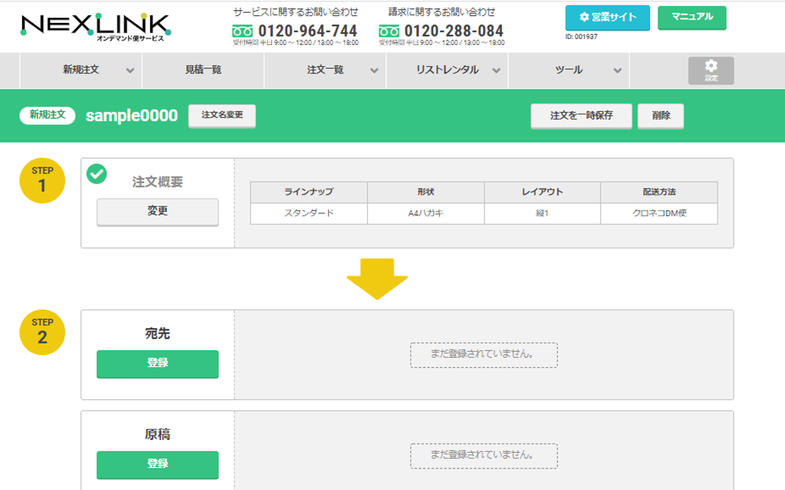Open the gear settings icon button
Screen dimensions: 785x490
tap(711, 70)
